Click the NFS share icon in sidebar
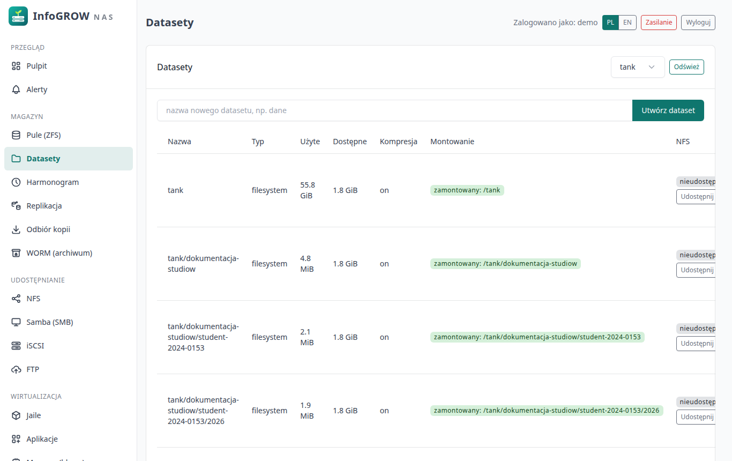 pyautogui.click(x=16, y=299)
